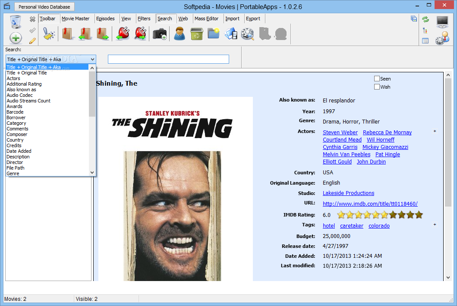
Task: Click the gray X cancel icon
Action: (32, 19)
